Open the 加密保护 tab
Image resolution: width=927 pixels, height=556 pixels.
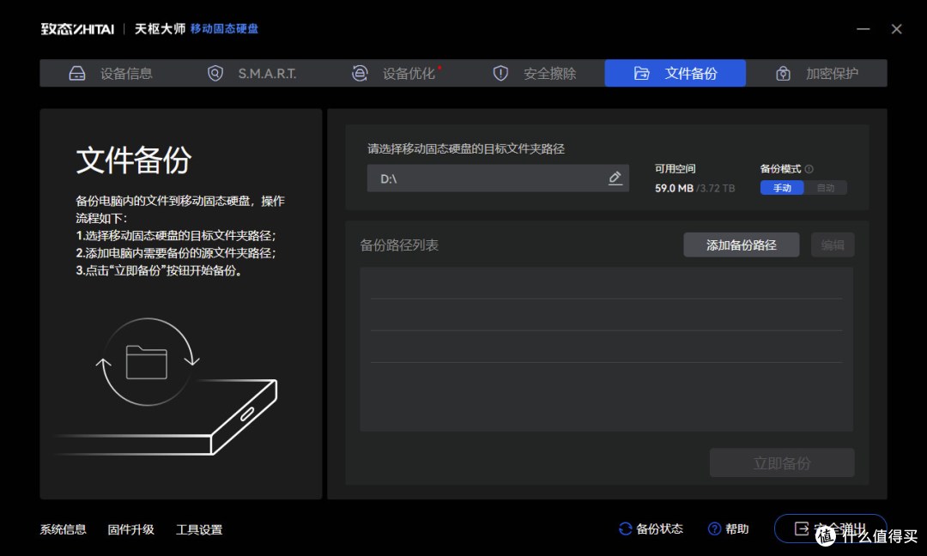click(816, 73)
